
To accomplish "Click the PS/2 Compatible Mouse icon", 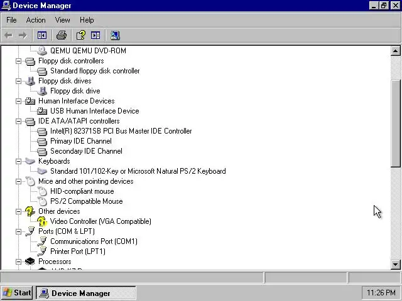I will point(42,201).
